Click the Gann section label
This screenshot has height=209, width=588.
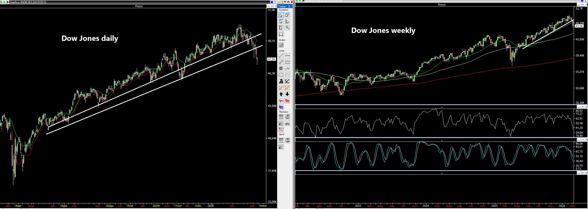[282, 134]
